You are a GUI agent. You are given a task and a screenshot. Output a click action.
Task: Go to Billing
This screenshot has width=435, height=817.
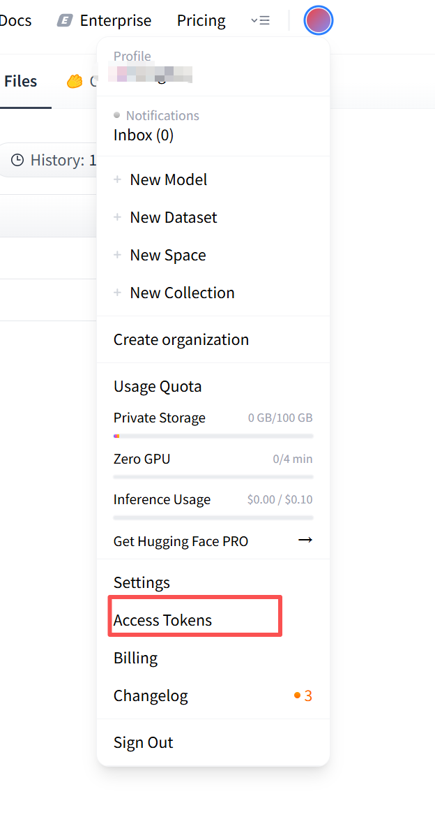135,658
